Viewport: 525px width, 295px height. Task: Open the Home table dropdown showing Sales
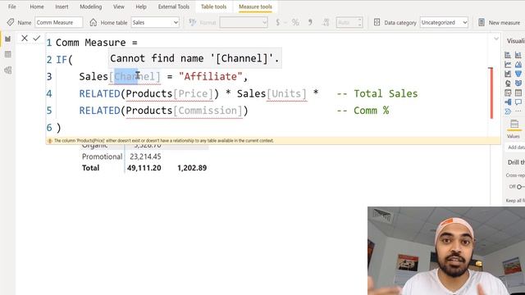155,22
